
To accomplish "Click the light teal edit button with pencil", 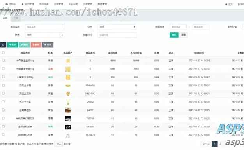I will click(24, 45).
